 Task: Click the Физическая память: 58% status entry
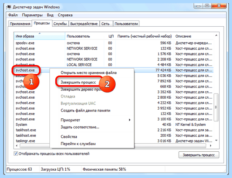[104, 169]
